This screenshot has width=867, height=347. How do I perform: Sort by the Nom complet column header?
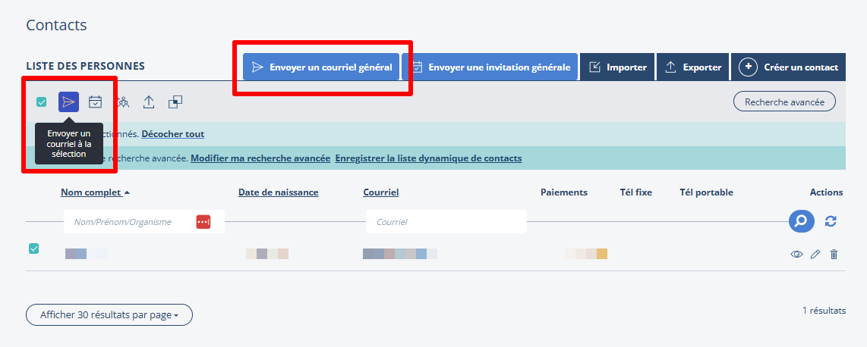coord(91,192)
